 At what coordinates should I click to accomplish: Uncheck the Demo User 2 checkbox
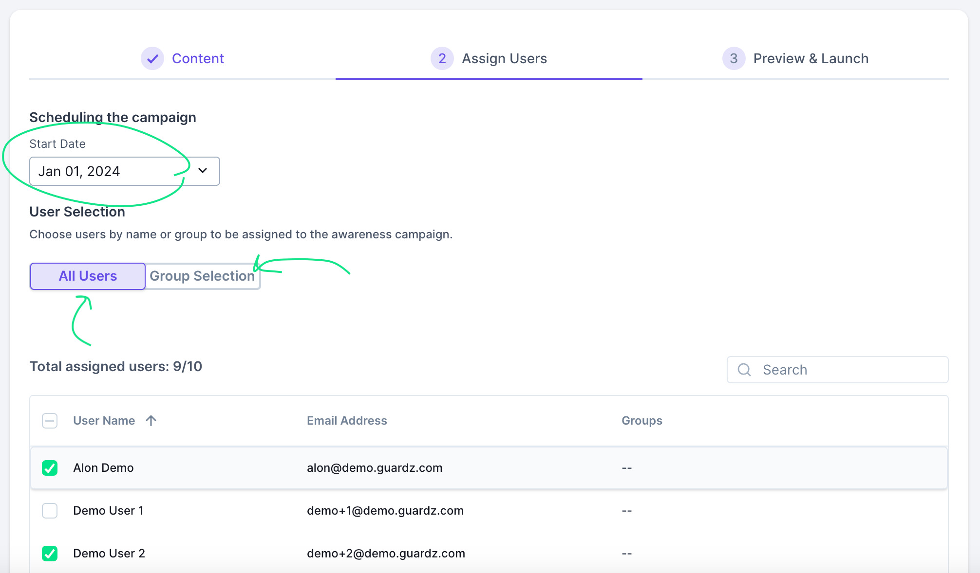click(50, 554)
